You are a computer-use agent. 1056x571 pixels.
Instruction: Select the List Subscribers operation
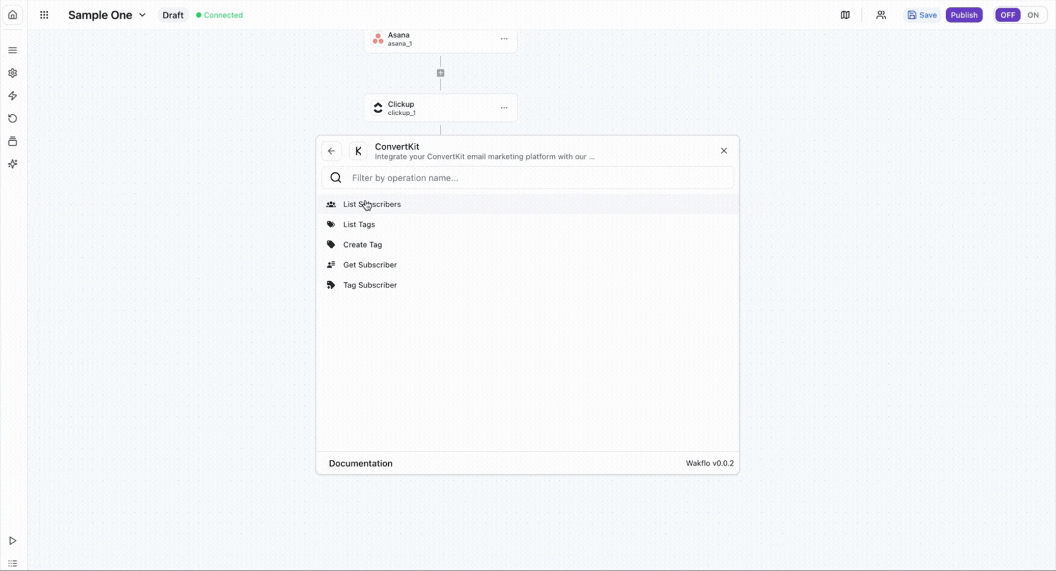click(372, 204)
